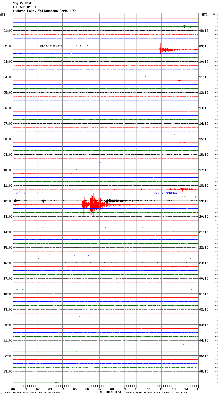Screen dimensions: 219x396
Task: Click the 00:15 UTC time label
Action: [204, 279]
